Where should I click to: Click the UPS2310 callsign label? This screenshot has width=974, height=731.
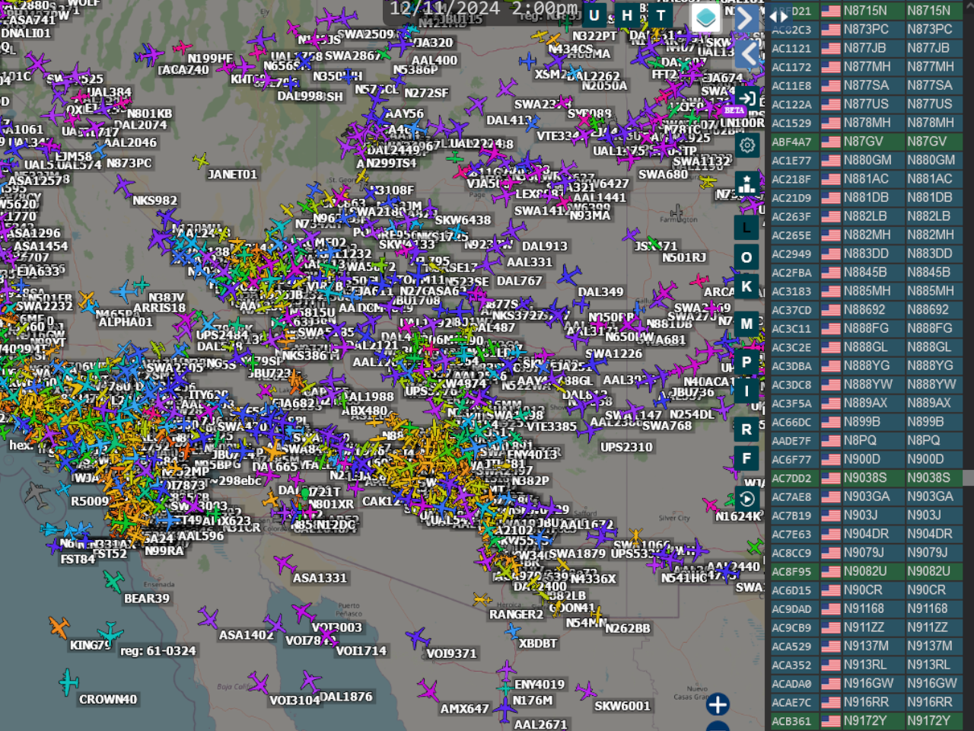pyautogui.click(x=626, y=447)
